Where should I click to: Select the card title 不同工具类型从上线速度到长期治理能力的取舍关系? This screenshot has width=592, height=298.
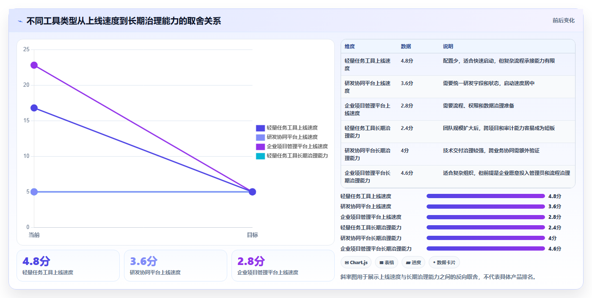click(x=124, y=21)
